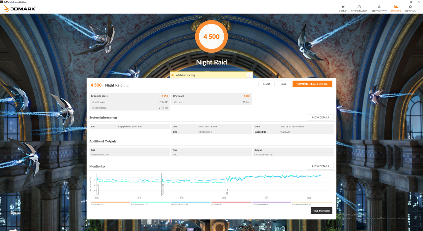Click the 78.3 ms CPU test value
Viewport: 423px width, 231px height.
pos(246,102)
